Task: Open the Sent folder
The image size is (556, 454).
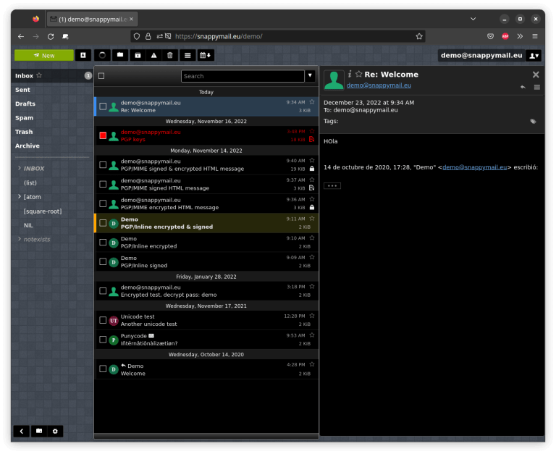Action: point(22,90)
